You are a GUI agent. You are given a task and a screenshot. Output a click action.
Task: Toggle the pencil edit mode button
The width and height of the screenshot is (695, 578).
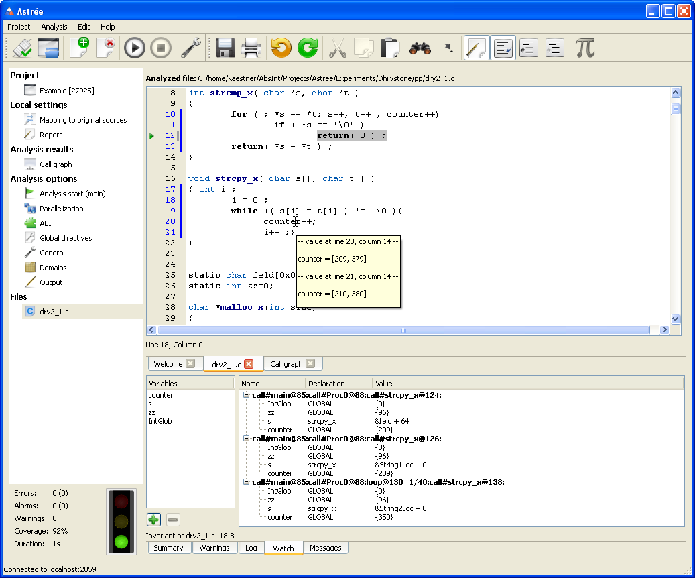pos(477,48)
